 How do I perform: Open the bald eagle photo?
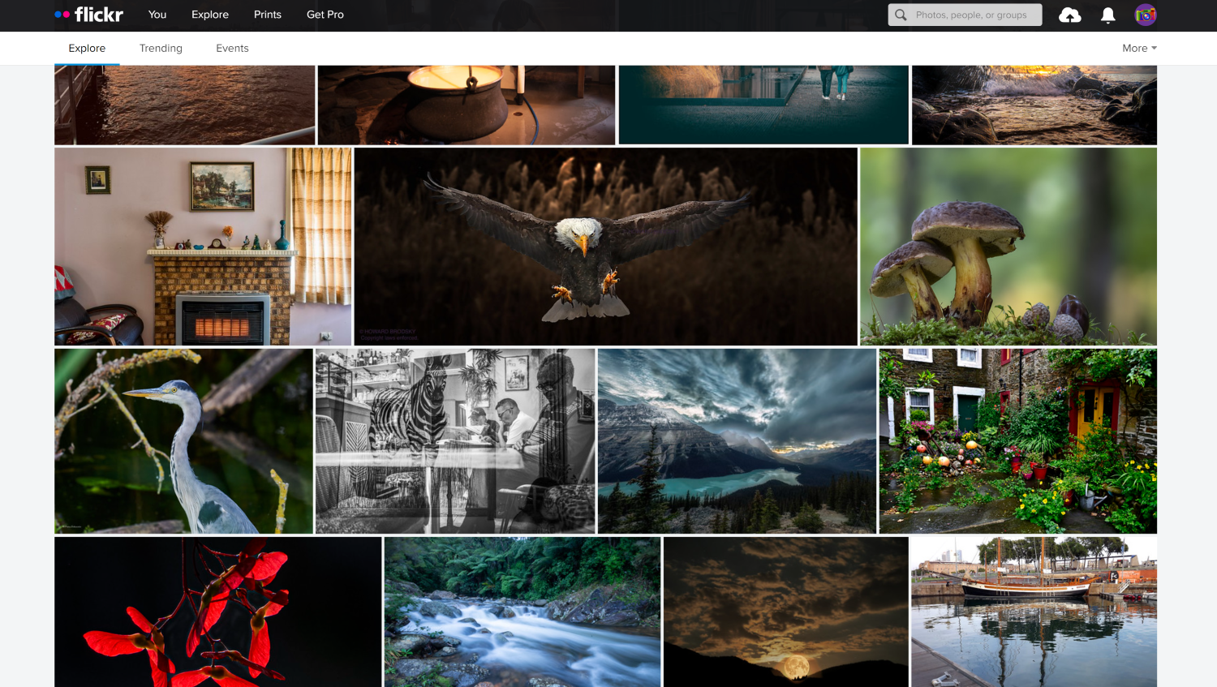604,246
